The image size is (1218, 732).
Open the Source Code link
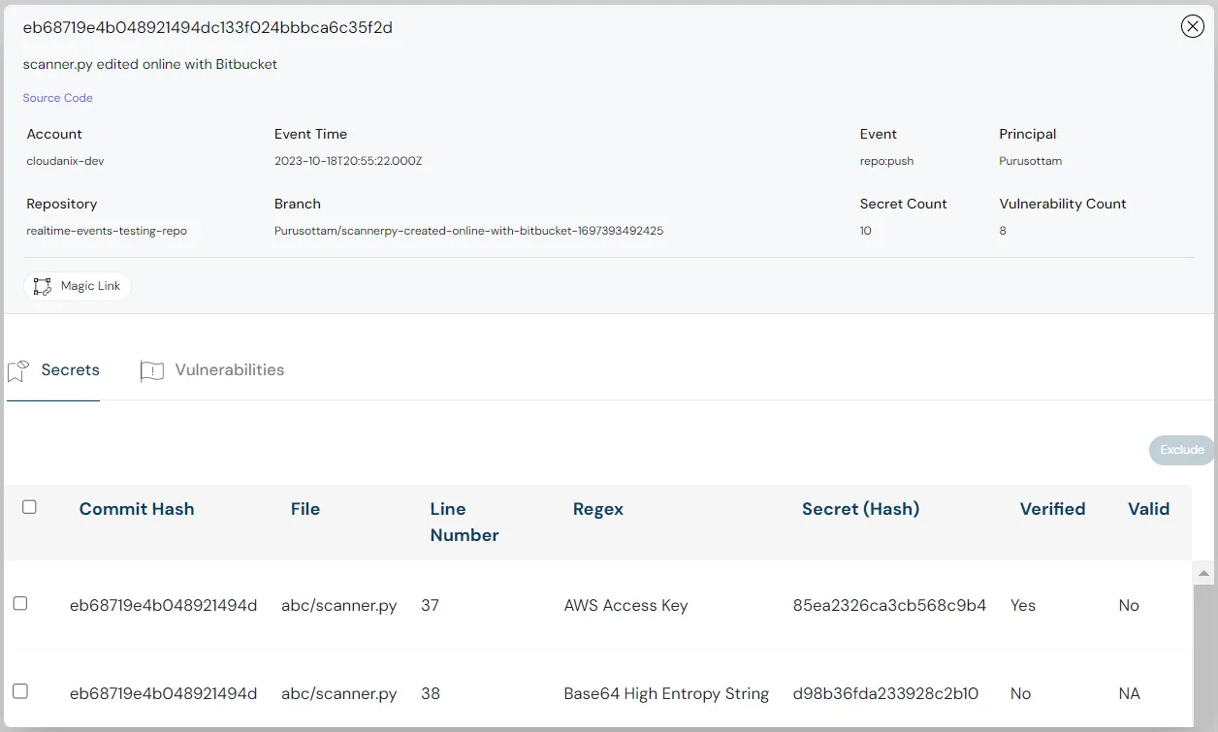(x=58, y=98)
